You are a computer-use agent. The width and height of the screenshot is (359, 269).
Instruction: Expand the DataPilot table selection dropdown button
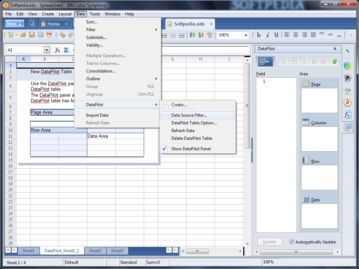[265, 62]
